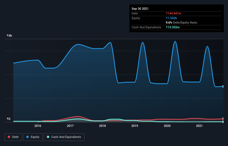Viewport: 228px width, 146px height.
Task: Click the 2016 x-axis label
Action: (x=38, y=126)
